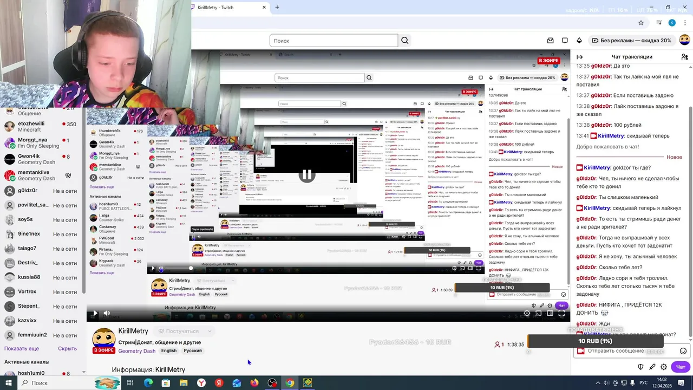Viewport: 693px width, 390px height.
Task: Click the purple Чат button
Action: pyautogui.click(x=681, y=367)
